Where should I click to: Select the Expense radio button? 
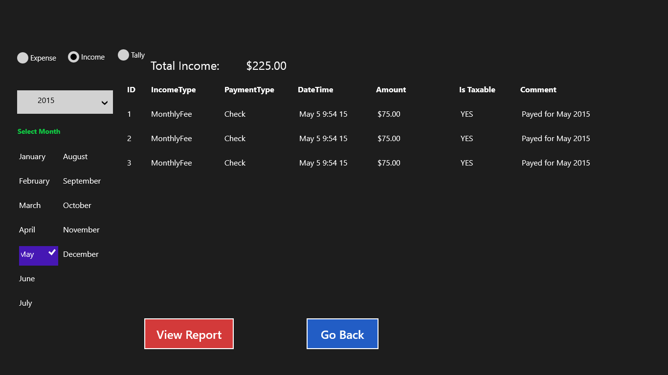23,58
